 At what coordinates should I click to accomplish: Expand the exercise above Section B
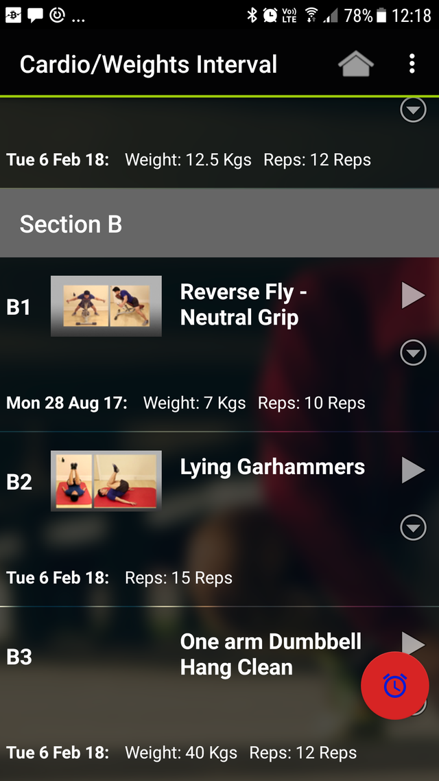pyautogui.click(x=413, y=110)
